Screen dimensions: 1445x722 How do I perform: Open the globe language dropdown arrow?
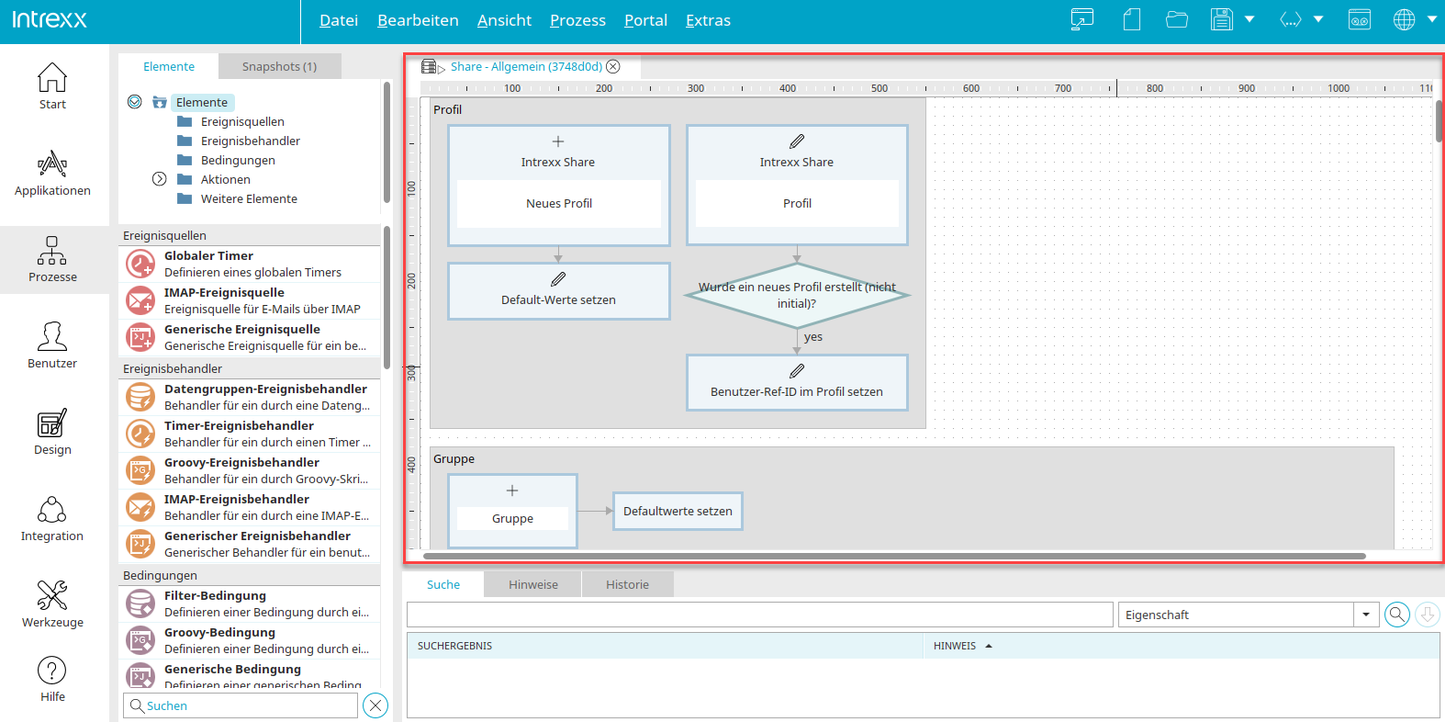[1432, 19]
